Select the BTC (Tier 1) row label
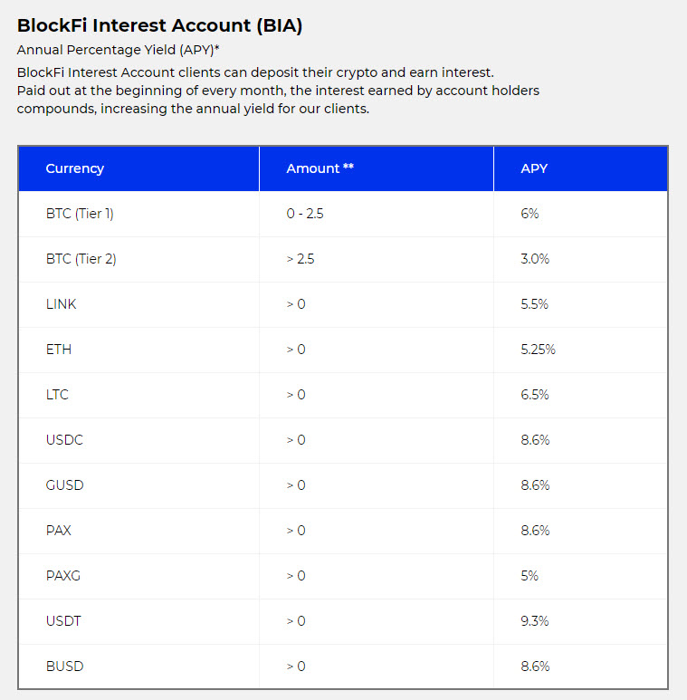The width and height of the screenshot is (687, 700). pyautogui.click(x=80, y=214)
